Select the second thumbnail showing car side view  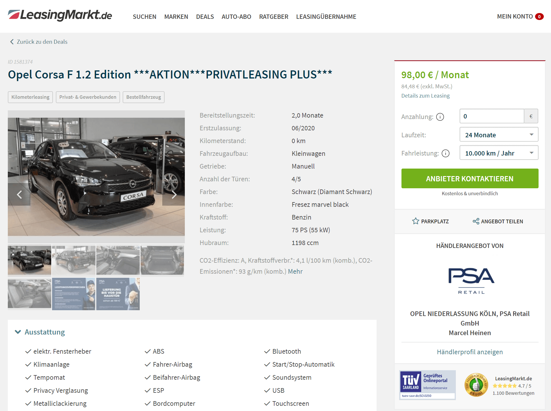74,260
